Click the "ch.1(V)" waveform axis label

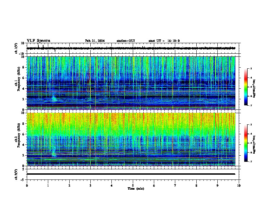point(16,48)
